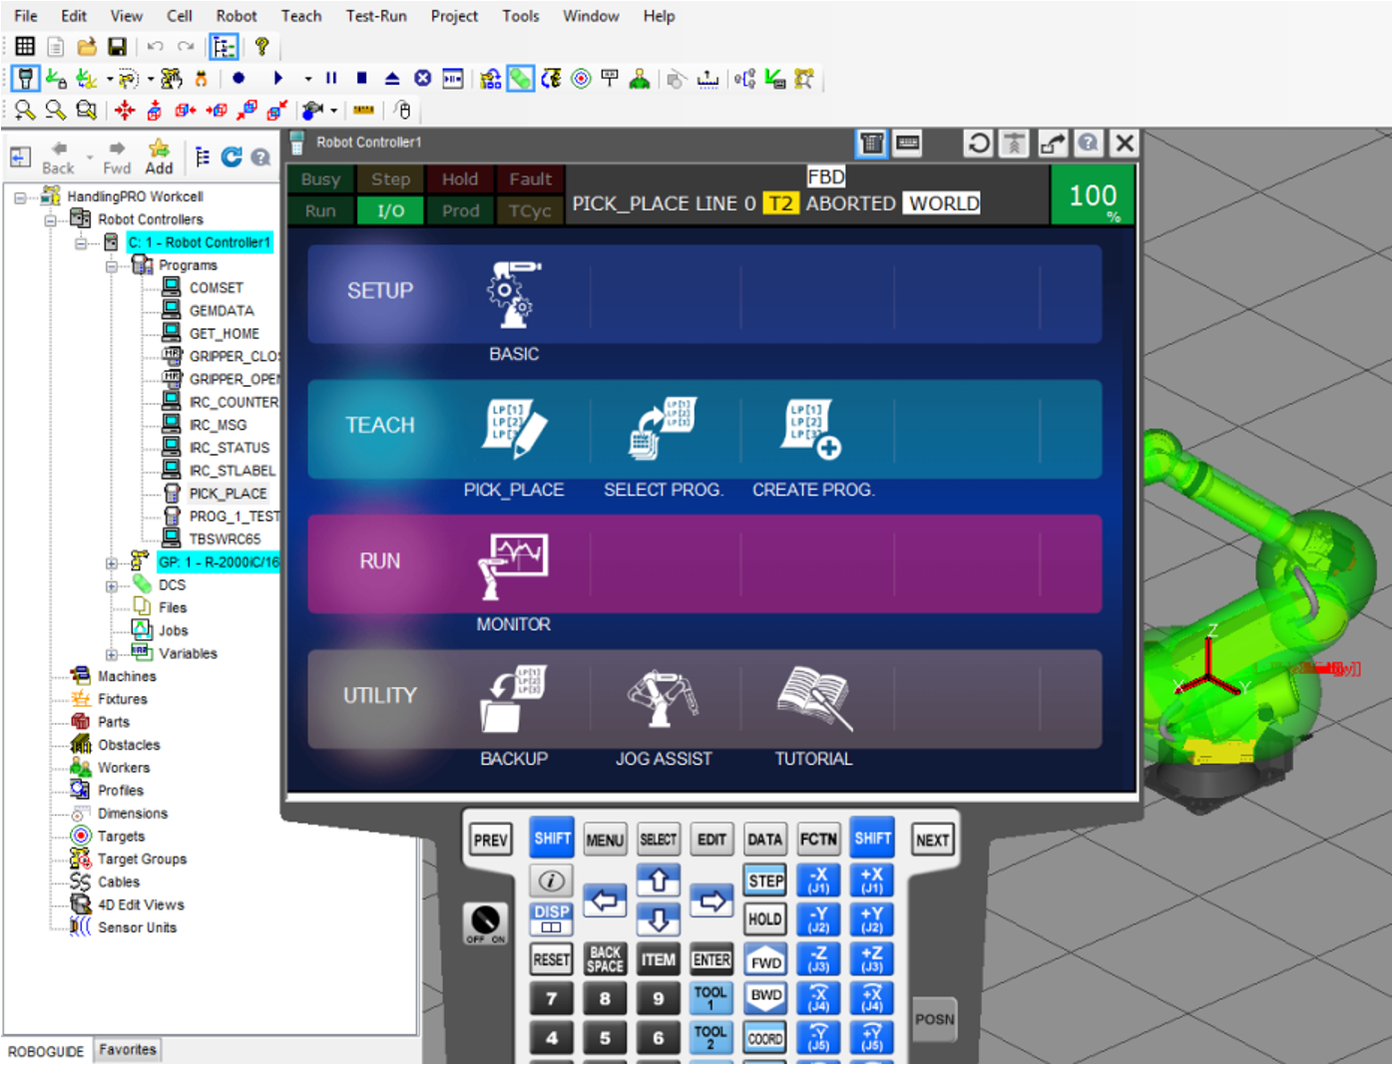1393x1065 pixels.
Task: Collapse the Robot Controllers node
Action: tap(50, 220)
